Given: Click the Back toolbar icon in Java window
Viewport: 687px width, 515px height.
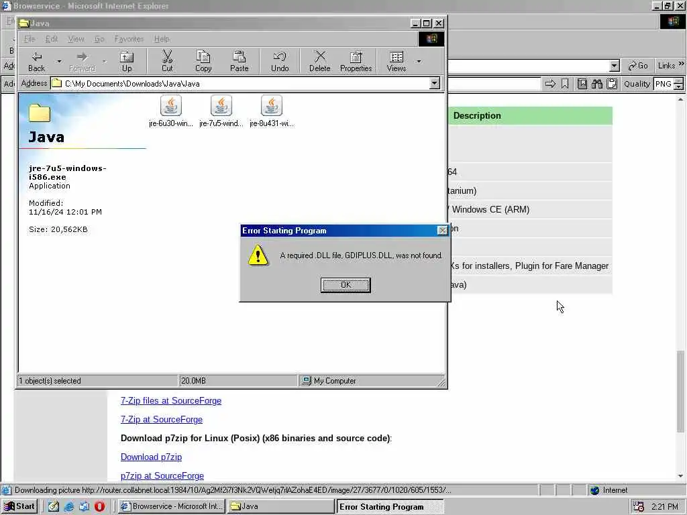Looking at the screenshot, I should coord(36,61).
